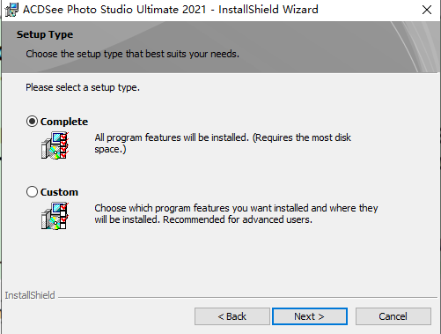
Task: Click the Custom setup computer icon
Action: (x=55, y=216)
